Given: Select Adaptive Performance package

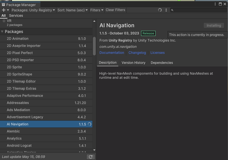Looking at the screenshot, I should tap(46, 96).
